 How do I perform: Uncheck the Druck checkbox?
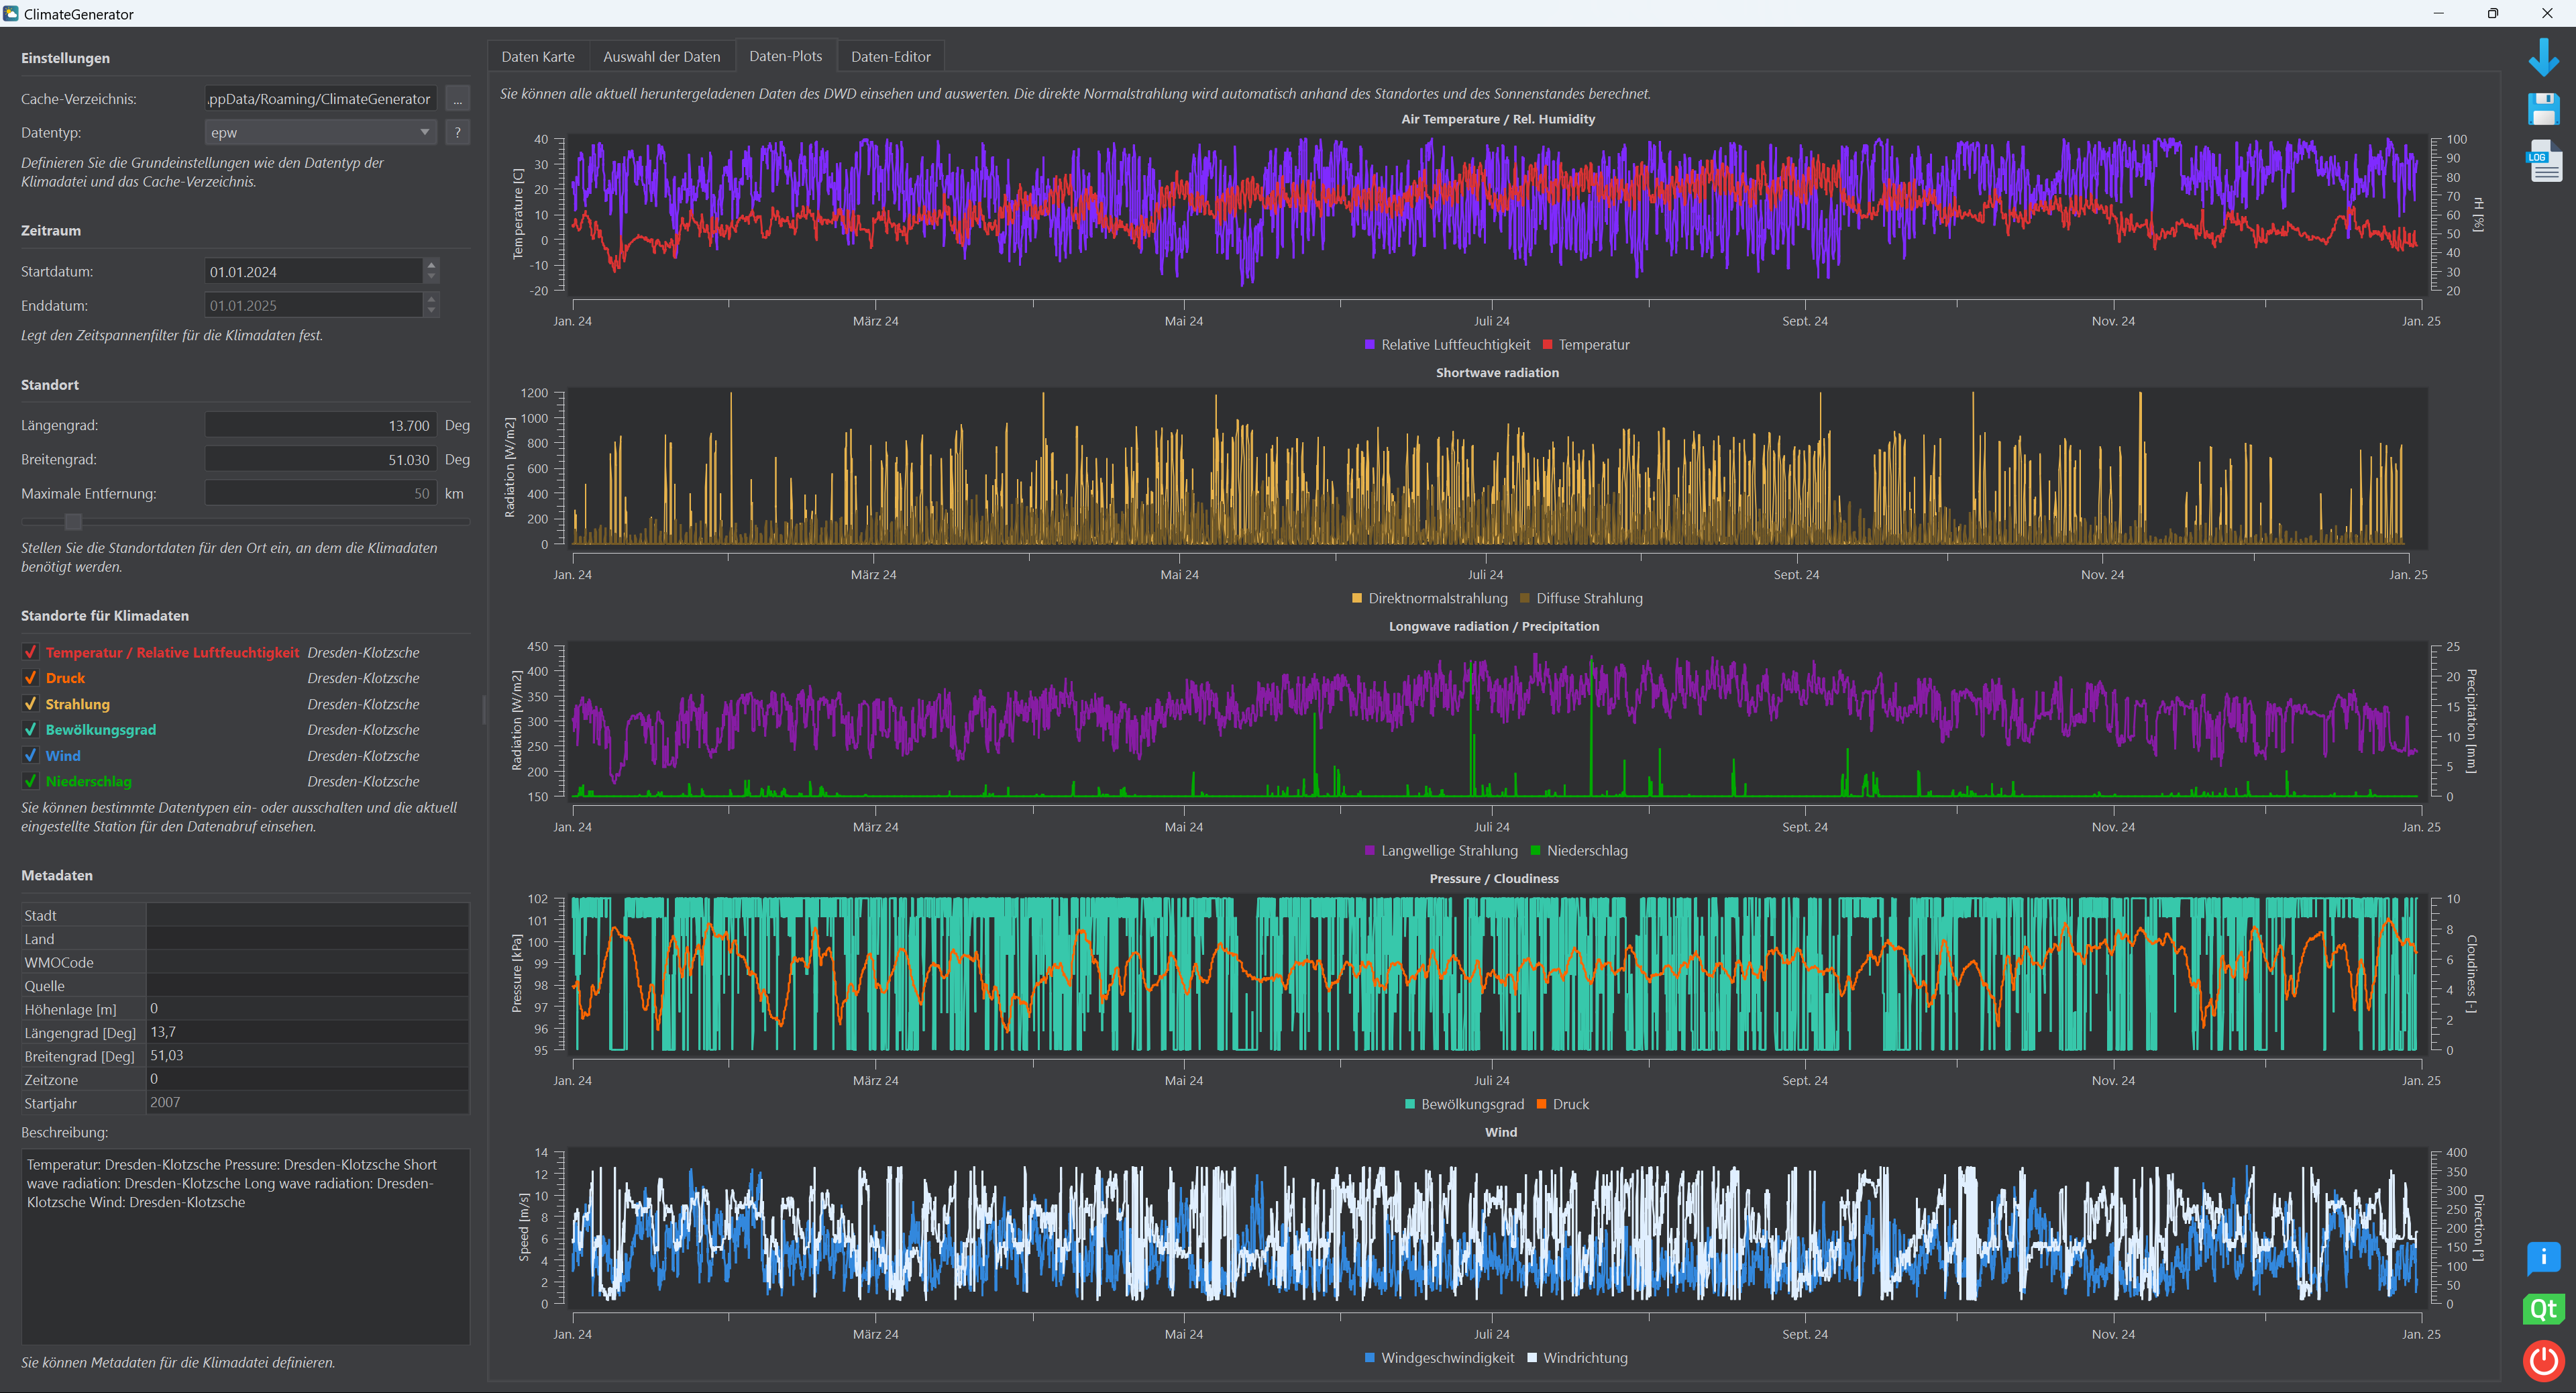click(30, 678)
